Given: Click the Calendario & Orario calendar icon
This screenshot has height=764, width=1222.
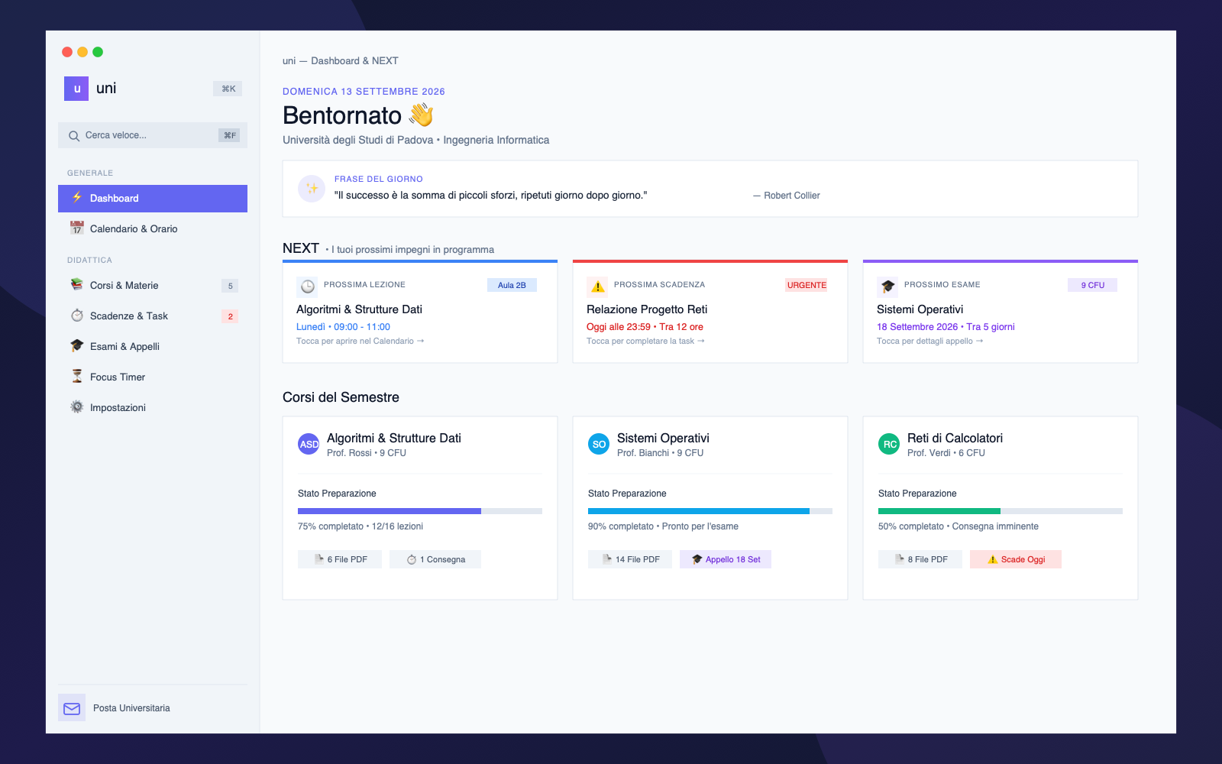Looking at the screenshot, I should click(77, 228).
